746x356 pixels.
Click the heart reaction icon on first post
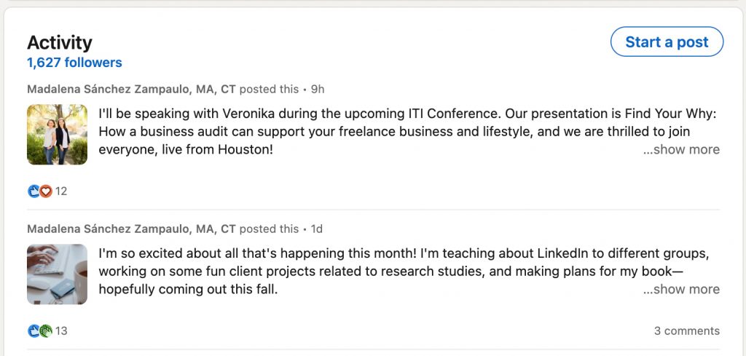click(x=45, y=191)
